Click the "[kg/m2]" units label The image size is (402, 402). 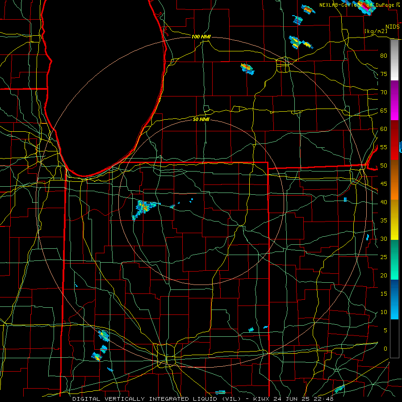click(x=376, y=31)
